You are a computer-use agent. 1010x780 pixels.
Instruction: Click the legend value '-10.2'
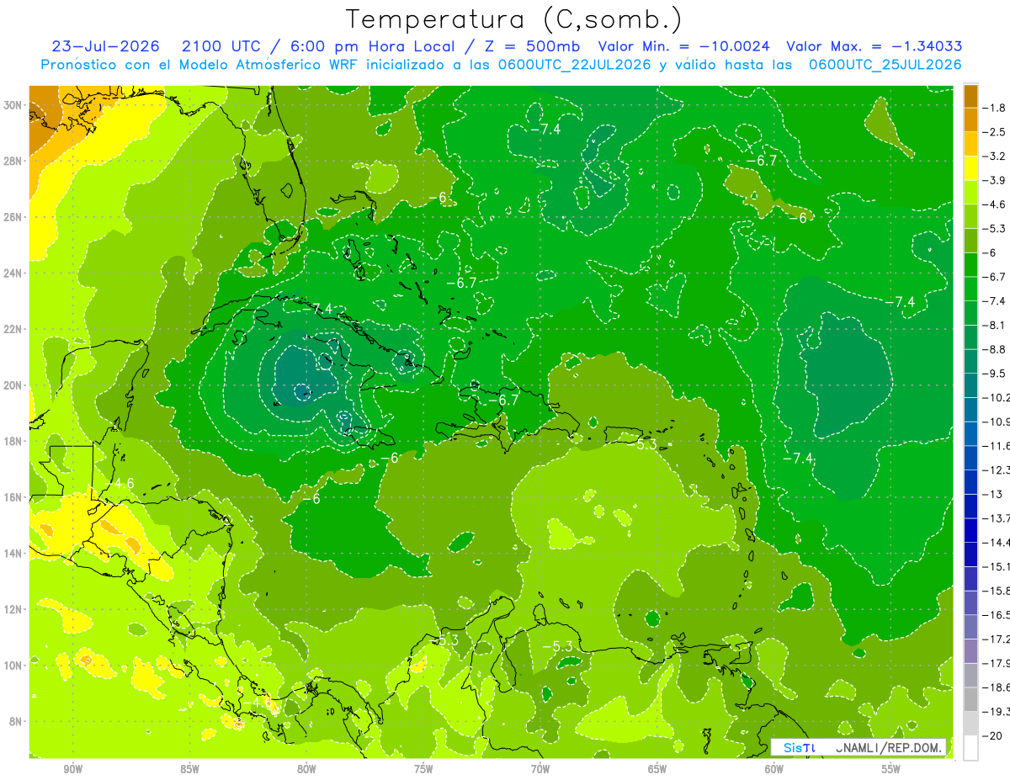[x=996, y=397]
